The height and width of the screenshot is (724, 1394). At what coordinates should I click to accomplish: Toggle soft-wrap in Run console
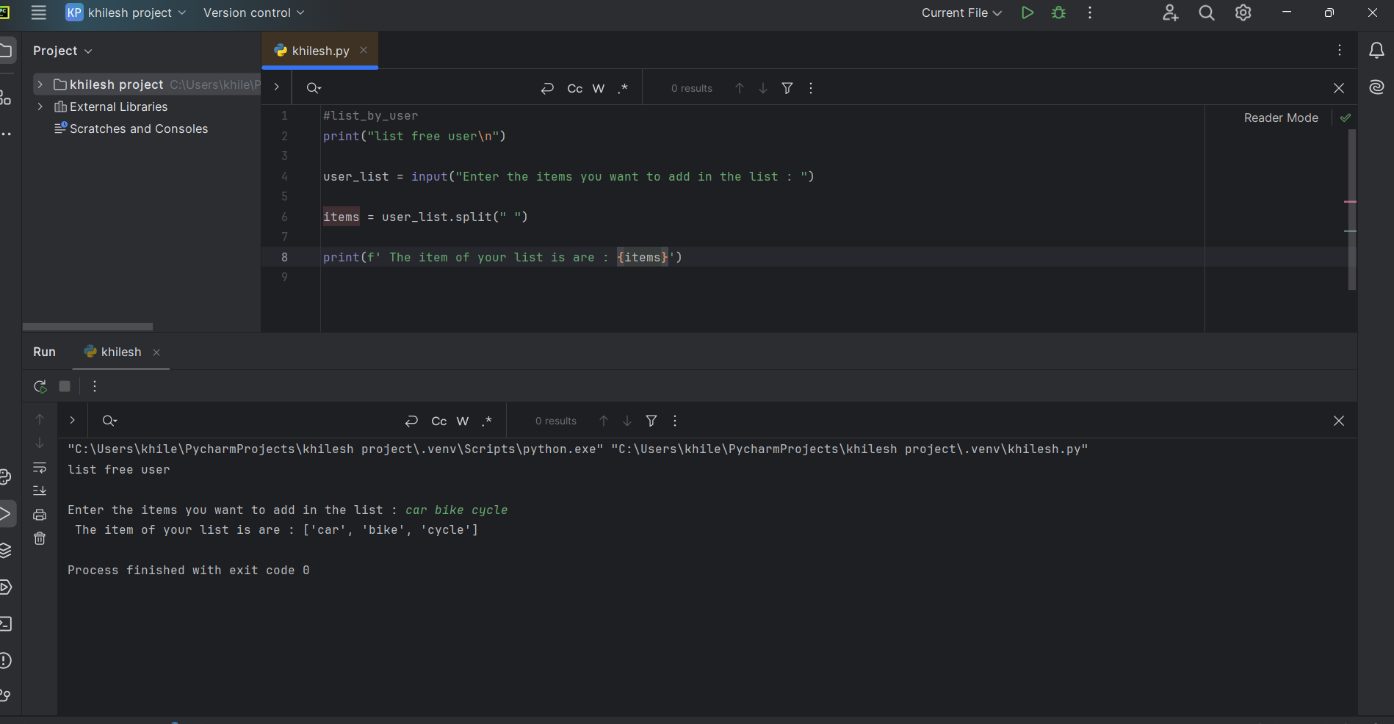point(40,468)
